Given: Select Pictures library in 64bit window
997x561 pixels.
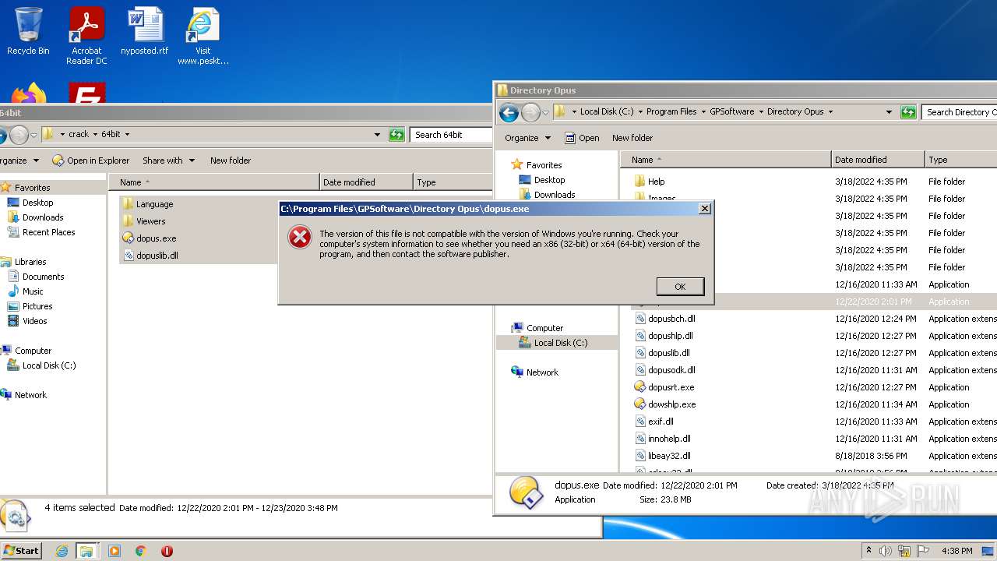Looking at the screenshot, I should tap(30, 306).
